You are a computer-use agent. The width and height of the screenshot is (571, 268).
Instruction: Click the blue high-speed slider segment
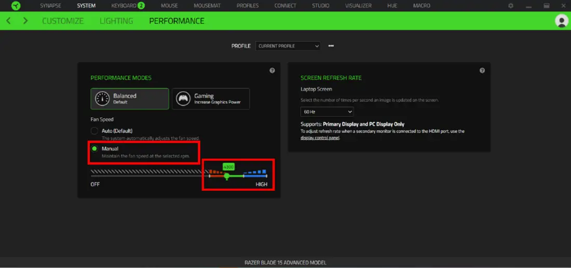[255, 176]
